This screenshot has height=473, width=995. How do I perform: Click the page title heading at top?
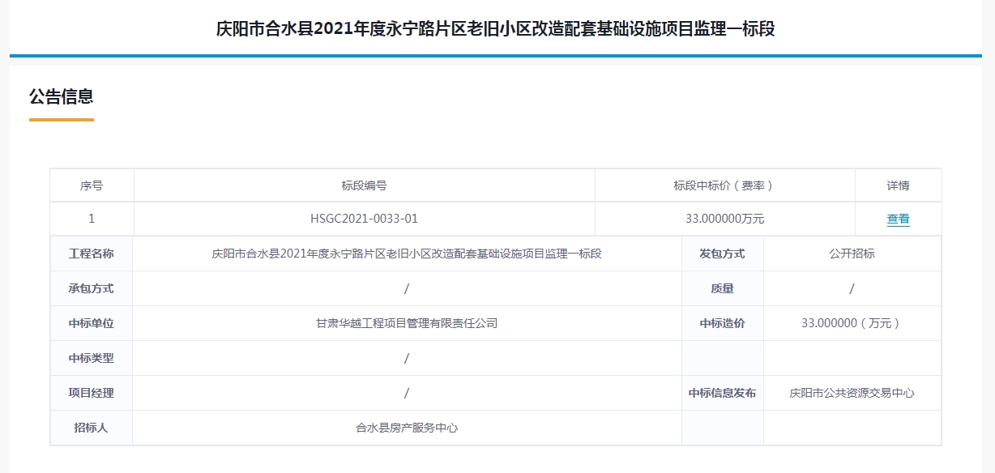(496, 29)
